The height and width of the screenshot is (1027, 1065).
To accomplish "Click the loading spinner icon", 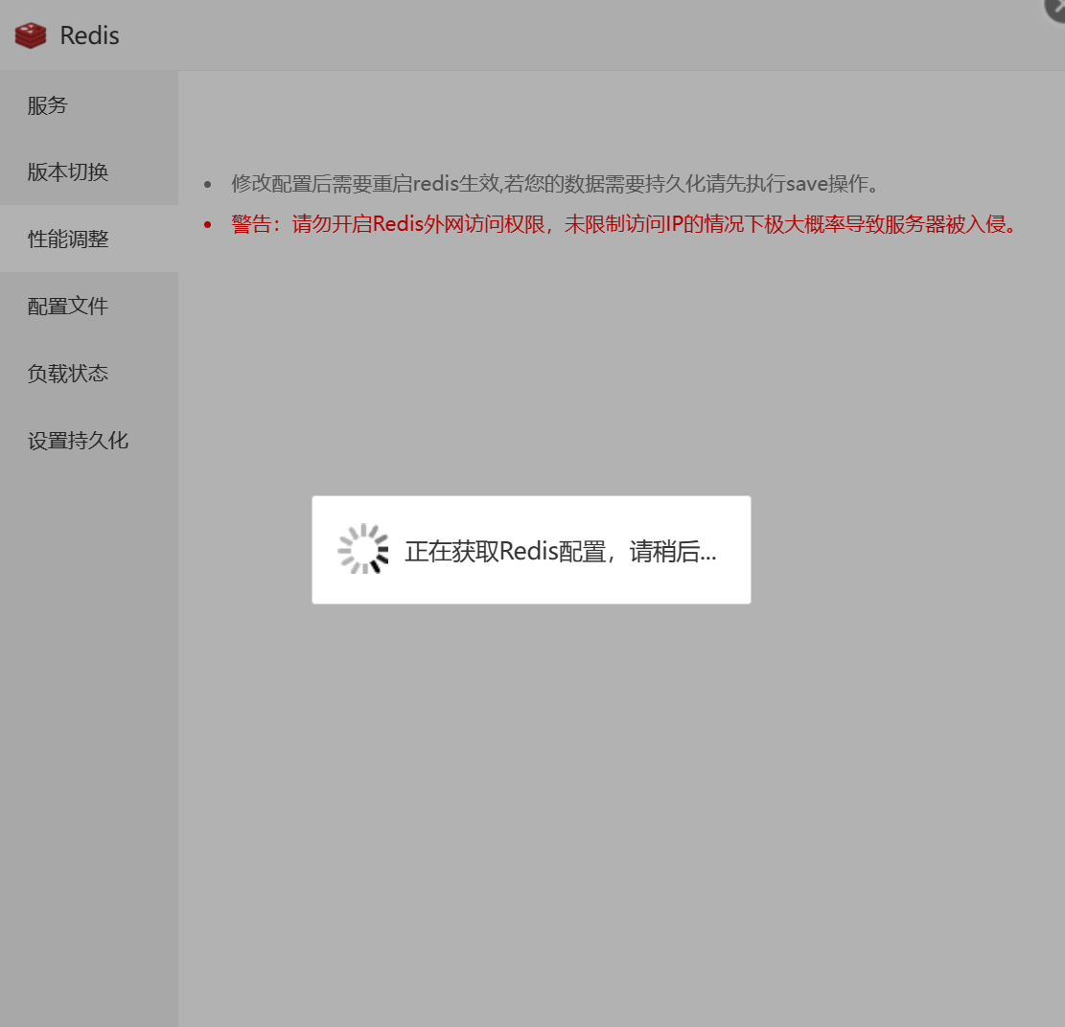I will [x=363, y=549].
